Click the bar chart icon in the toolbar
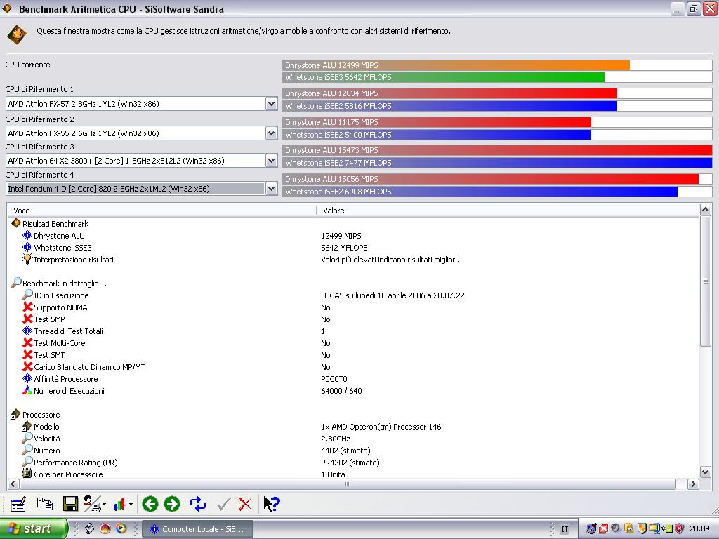 119,505
